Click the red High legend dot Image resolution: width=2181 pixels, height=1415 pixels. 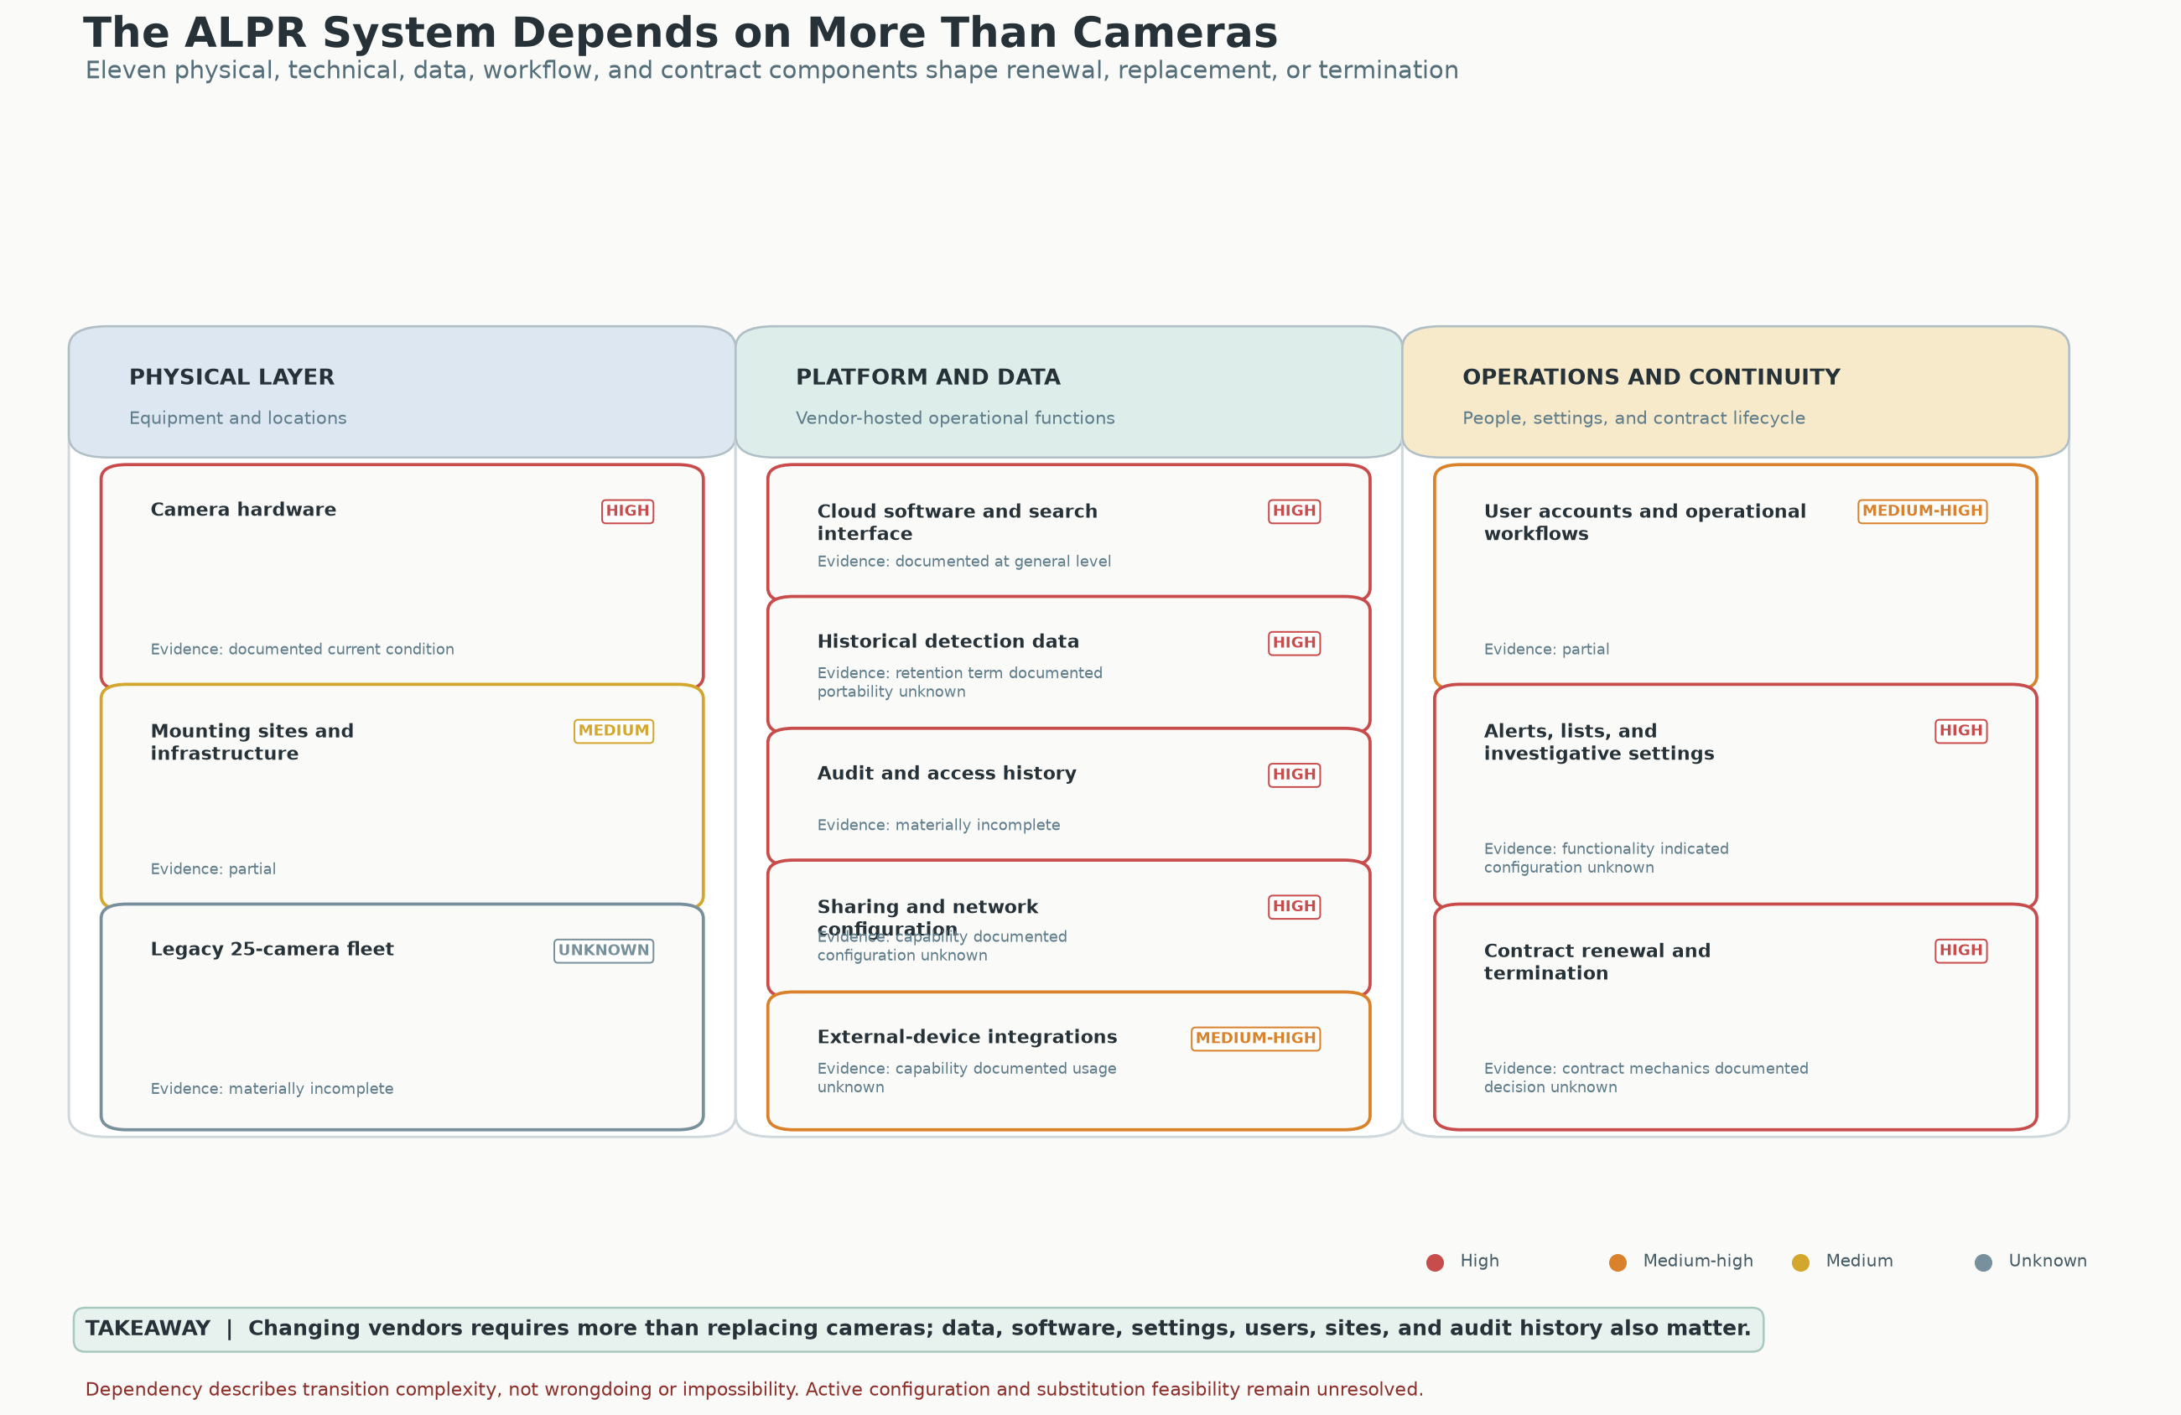pos(1435,1263)
